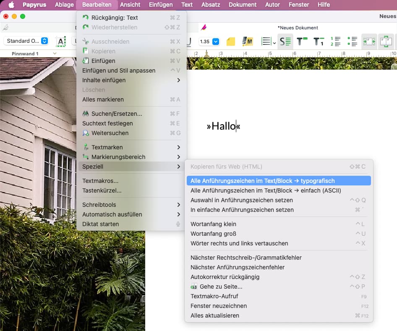Screen dimensions: 397x331
Task: Select Wortanfang klein
Action: pos(279,224)
